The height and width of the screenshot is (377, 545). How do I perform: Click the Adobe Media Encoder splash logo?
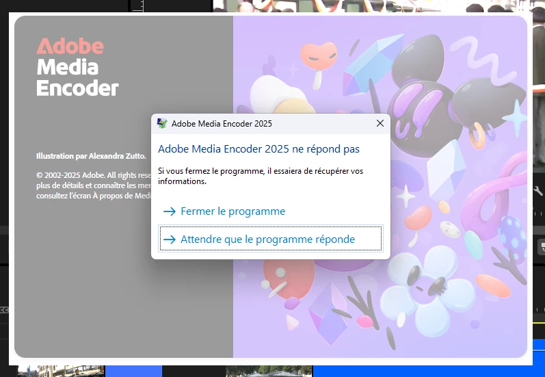click(77, 67)
